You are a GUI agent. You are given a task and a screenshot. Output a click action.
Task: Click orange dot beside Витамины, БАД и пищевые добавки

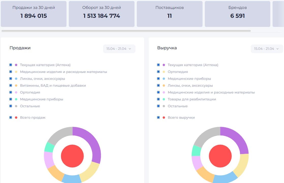(x=16, y=85)
